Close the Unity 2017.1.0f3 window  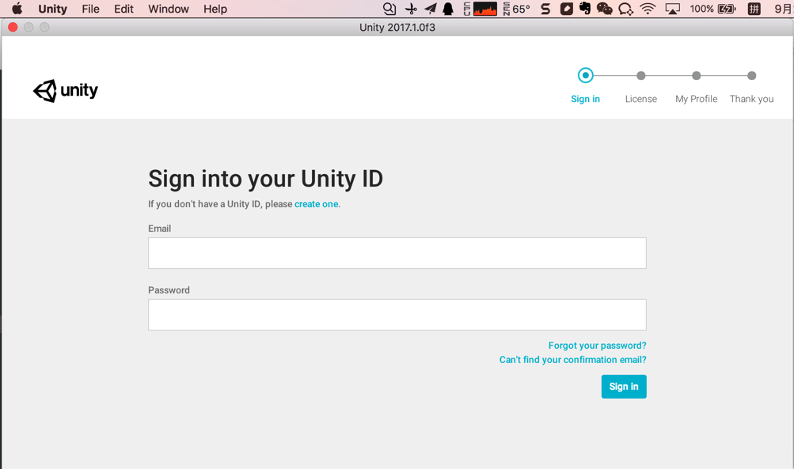(x=13, y=28)
